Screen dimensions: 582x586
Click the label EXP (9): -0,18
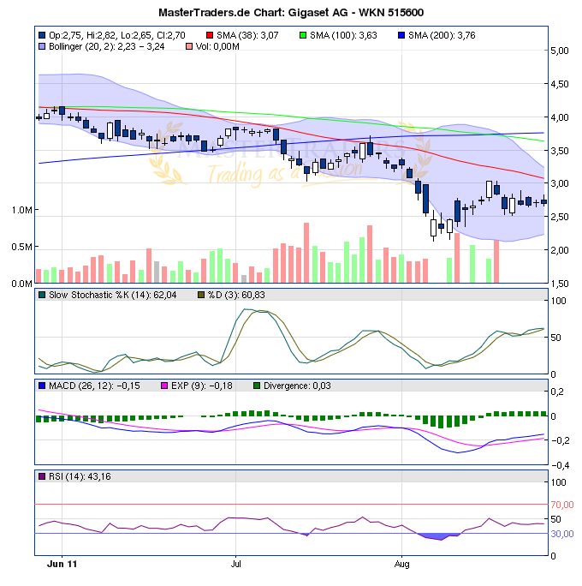pyautogui.click(x=202, y=386)
